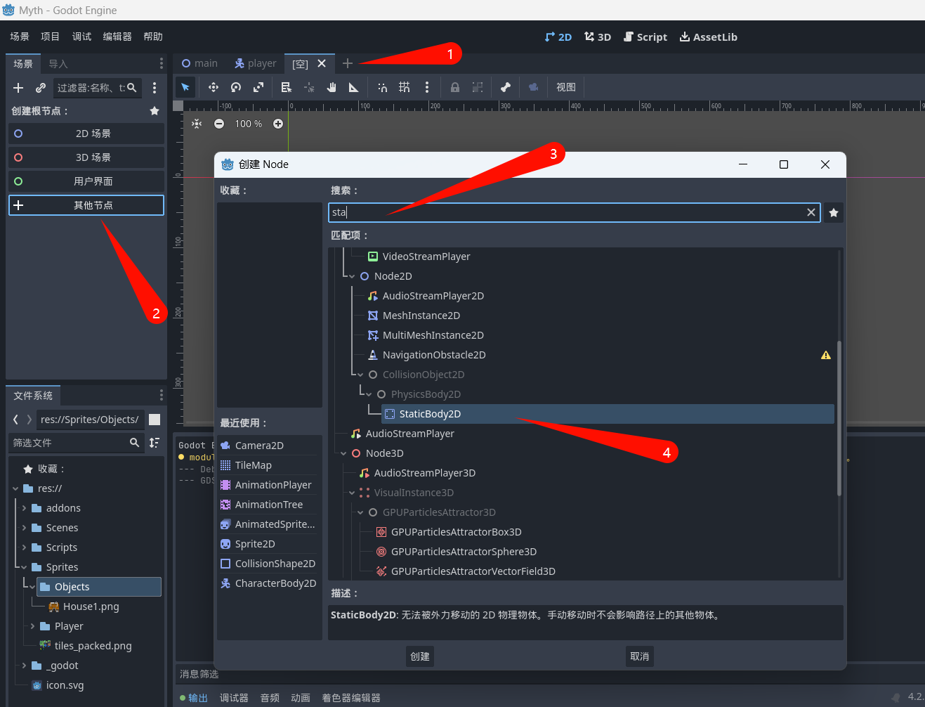Image resolution: width=925 pixels, height=707 pixels.
Task: Click 创建 button in dialog
Action: 420,656
